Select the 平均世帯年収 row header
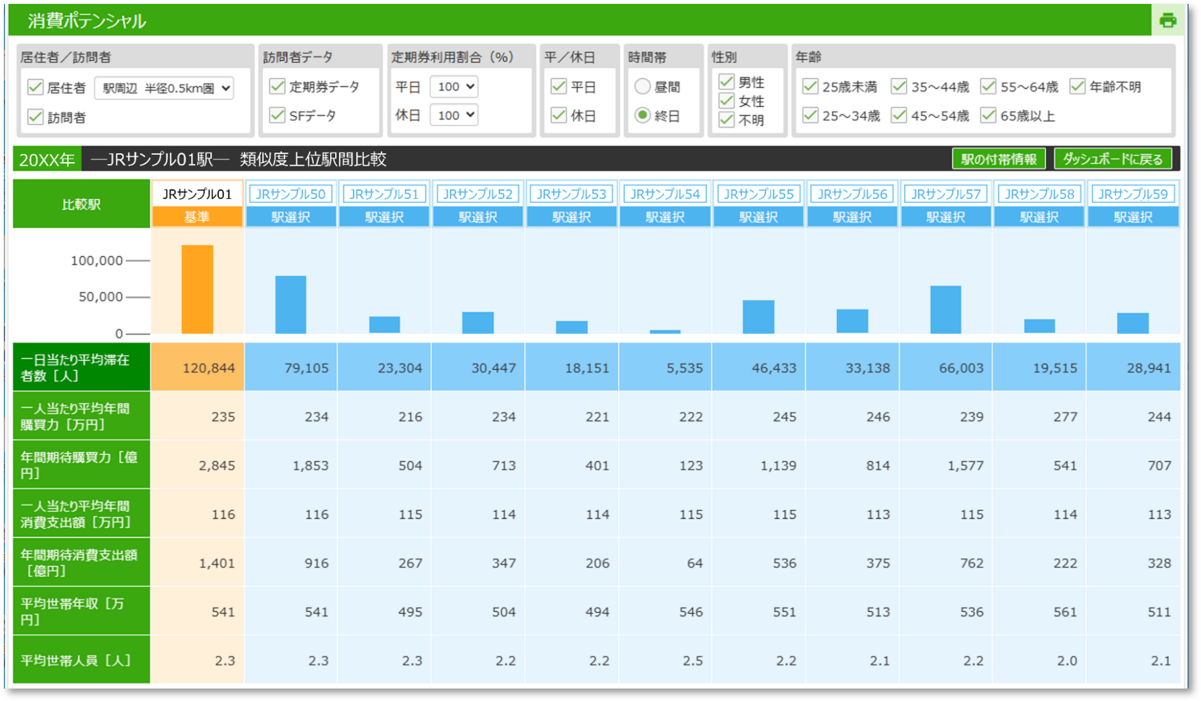 point(81,611)
